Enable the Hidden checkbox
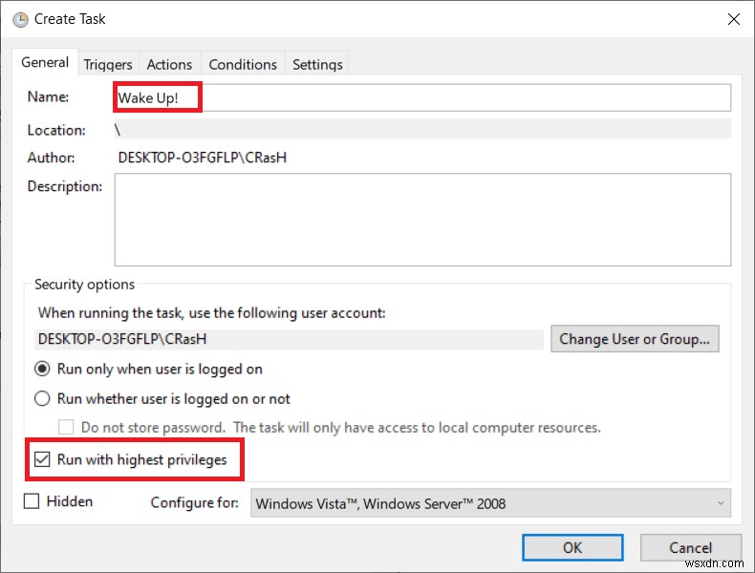This screenshot has height=573, width=755. 32,501
